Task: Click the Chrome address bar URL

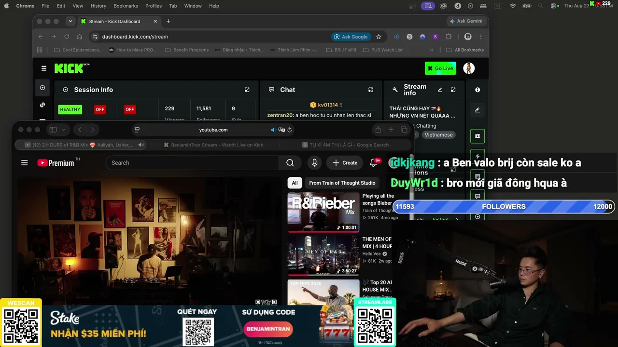Action: (x=135, y=37)
